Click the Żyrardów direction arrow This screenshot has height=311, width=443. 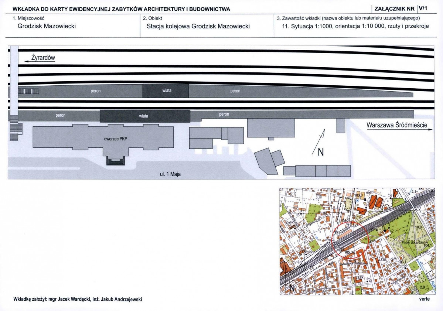click(x=40, y=61)
